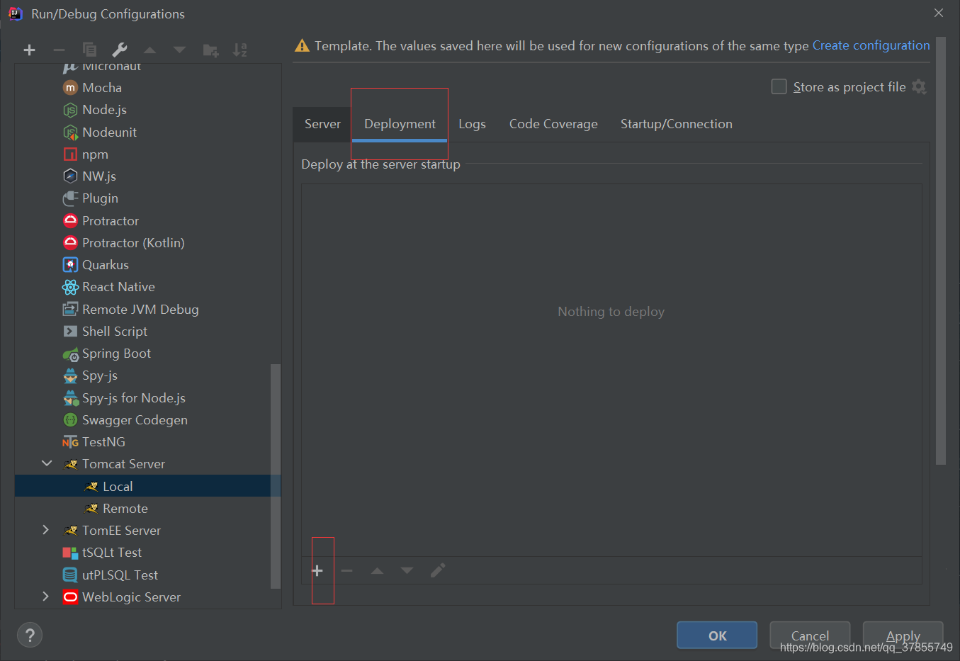Select Nodeunit in the template list
This screenshot has width=960, height=661.
(147, 132)
